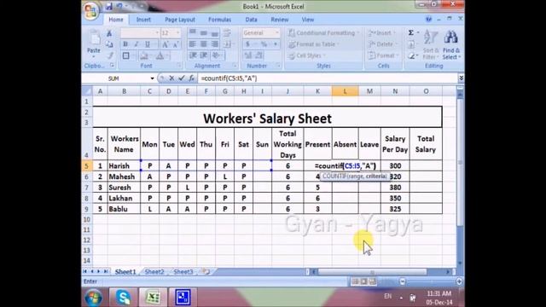The height and width of the screenshot is (307, 546).
Task: Click the Decrease Font Size icon
Action: [x=176, y=44]
